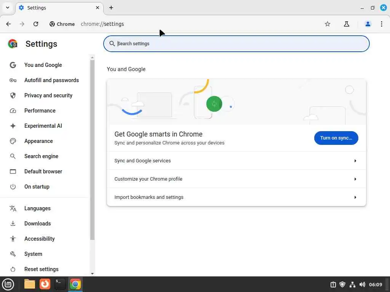This screenshot has width=390, height=292.
Task: Click the translate Languages icon
Action: 13,209
